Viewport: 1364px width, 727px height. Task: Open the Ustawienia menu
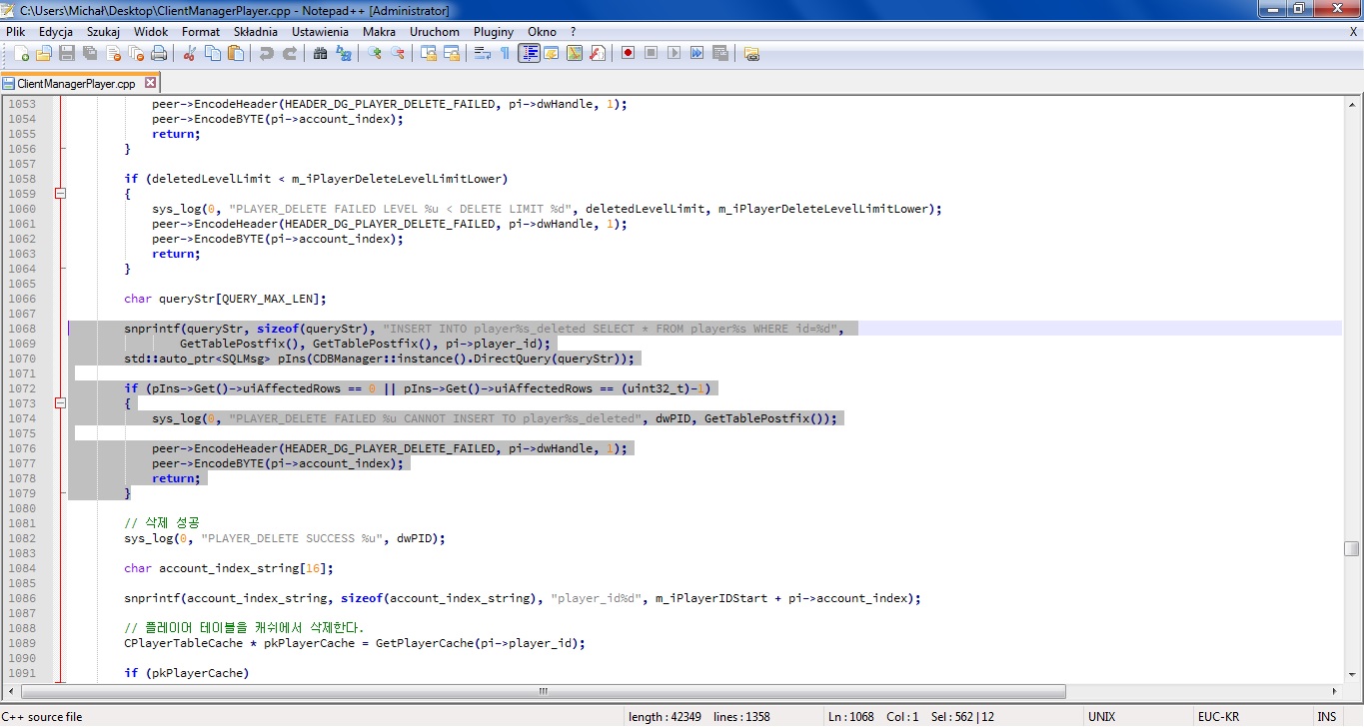point(320,32)
